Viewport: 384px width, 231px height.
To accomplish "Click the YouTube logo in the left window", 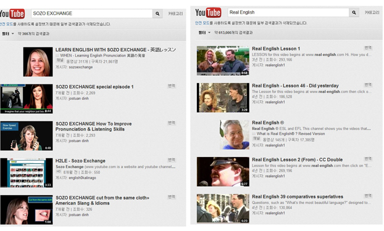I will 12,14.
